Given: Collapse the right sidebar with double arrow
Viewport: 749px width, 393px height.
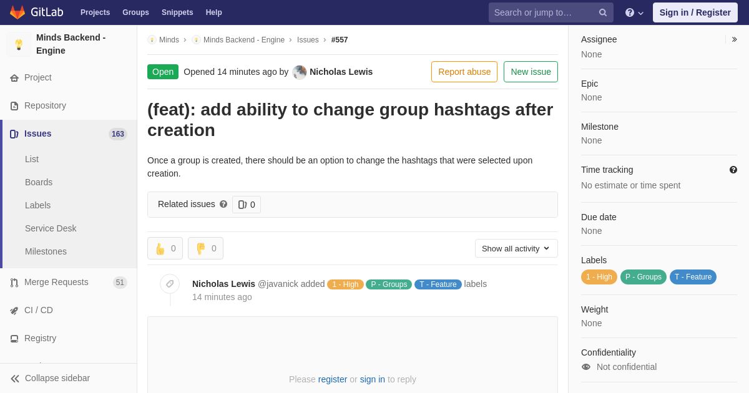Looking at the screenshot, I should [734, 39].
